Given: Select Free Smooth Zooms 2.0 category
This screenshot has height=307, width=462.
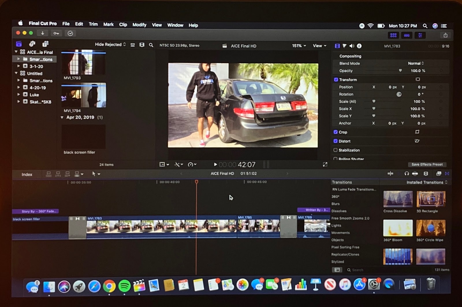Looking at the screenshot, I should click(350, 218).
